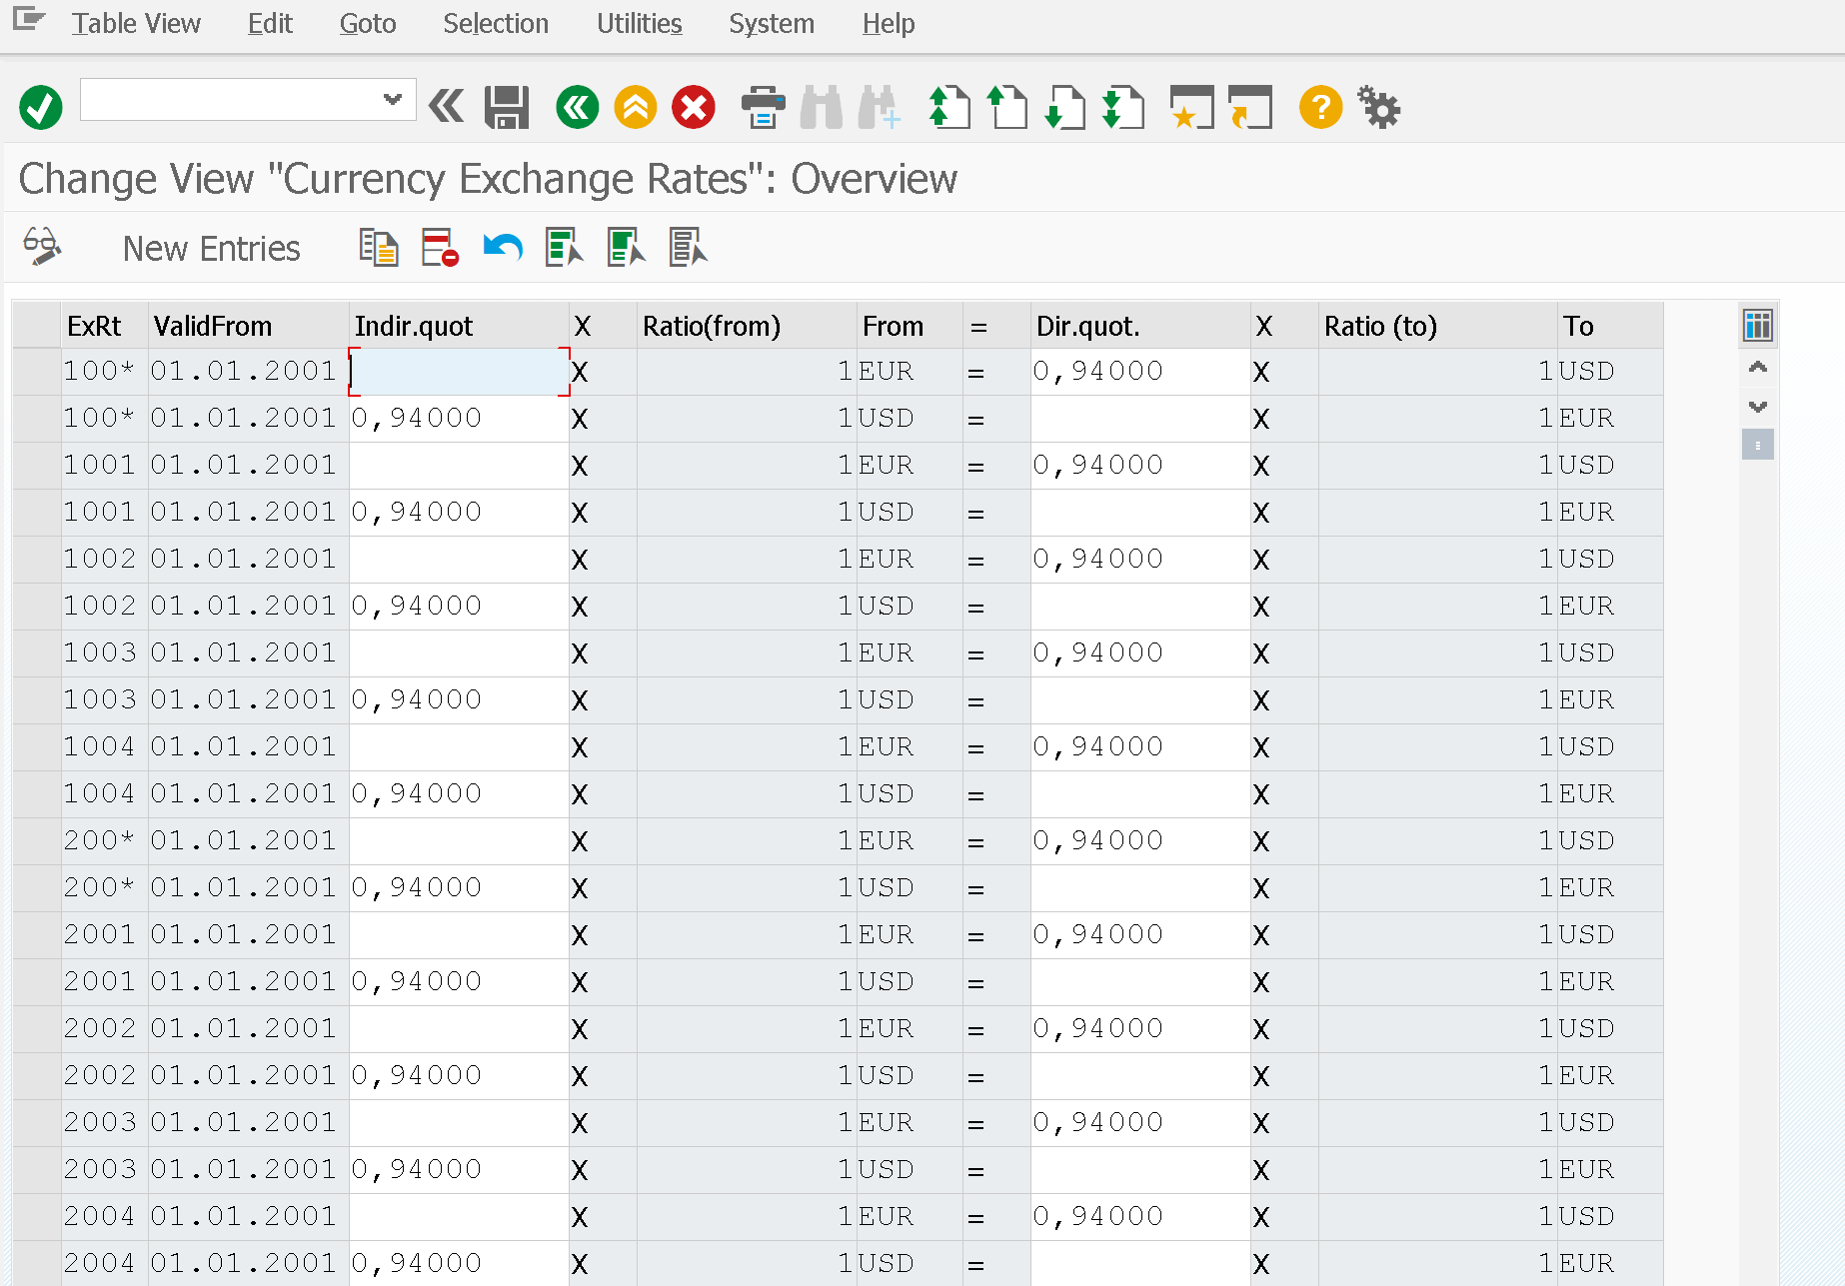The width and height of the screenshot is (1845, 1286).
Task: Click the Select Block icon
Action: tap(627, 248)
